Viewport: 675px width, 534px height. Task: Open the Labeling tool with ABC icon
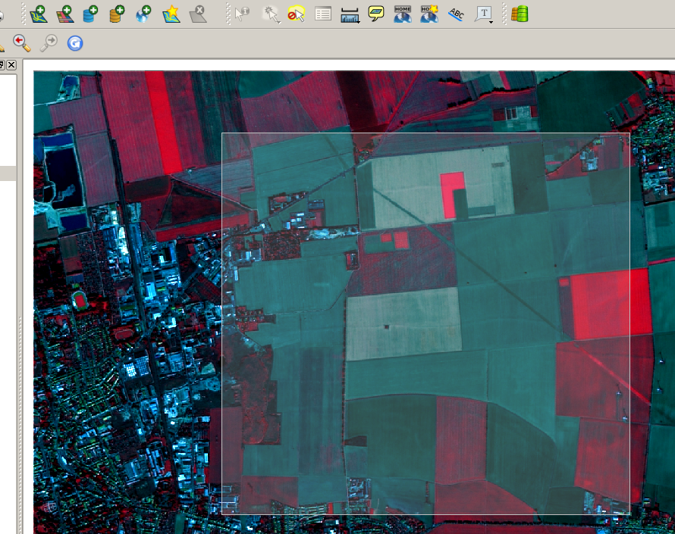click(x=456, y=13)
